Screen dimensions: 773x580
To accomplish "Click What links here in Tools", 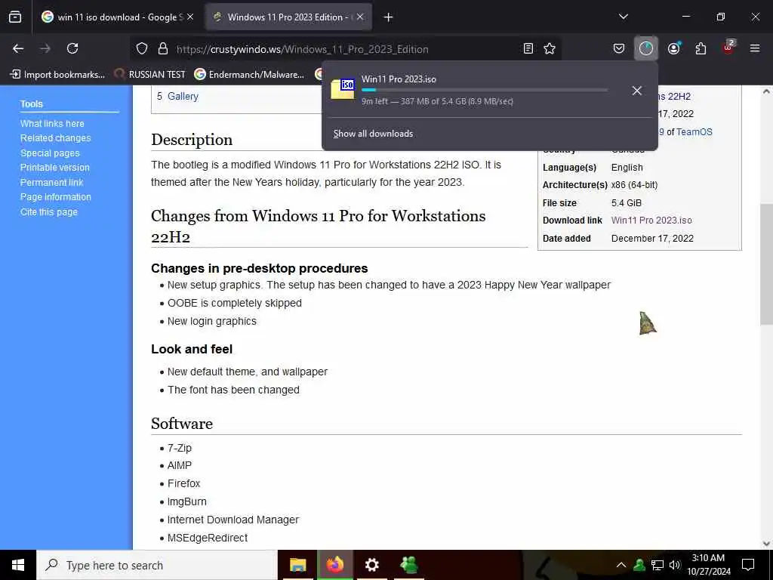I will pos(52,124).
